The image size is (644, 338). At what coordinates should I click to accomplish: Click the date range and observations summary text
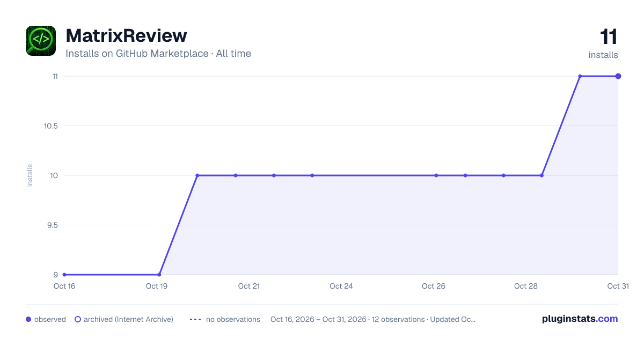coord(373,319)
